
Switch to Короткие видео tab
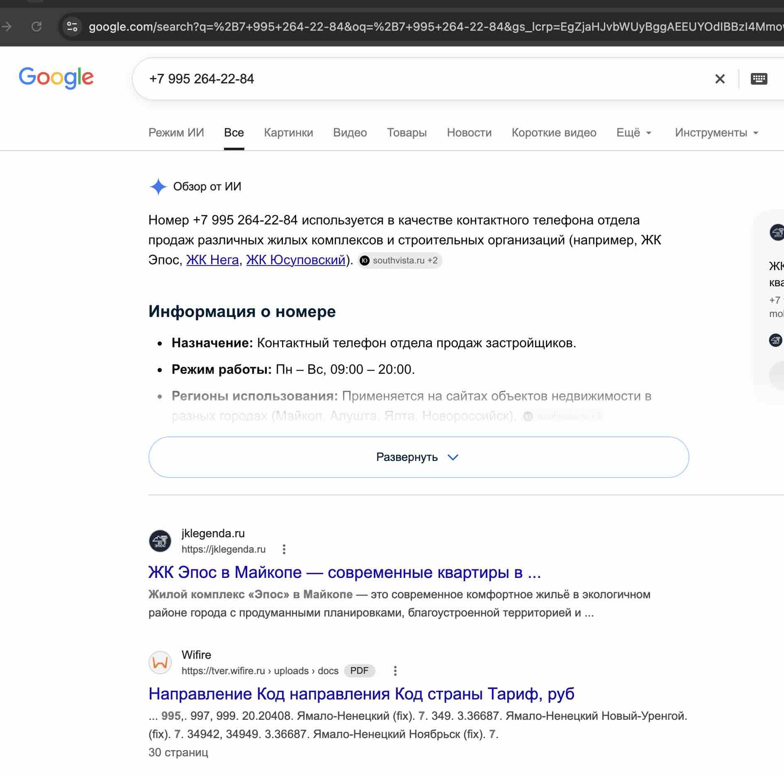click(554, 133)
